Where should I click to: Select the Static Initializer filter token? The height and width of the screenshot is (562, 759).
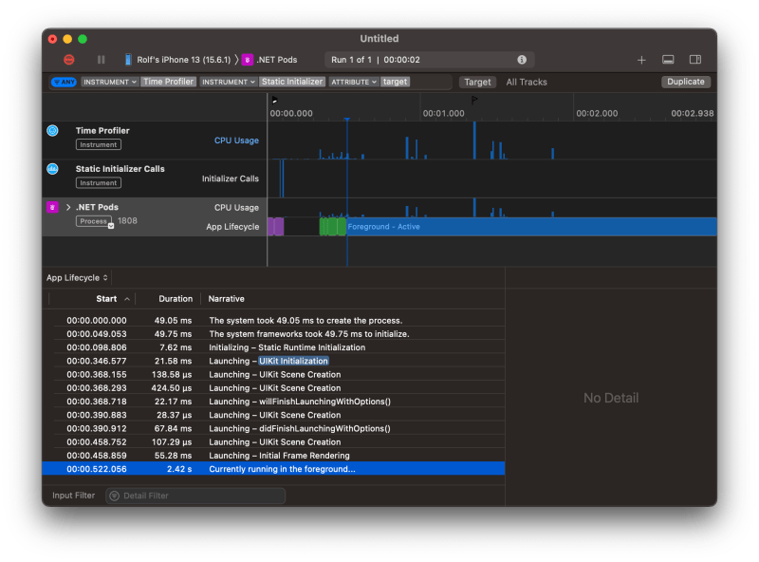(x=290, y=82)
